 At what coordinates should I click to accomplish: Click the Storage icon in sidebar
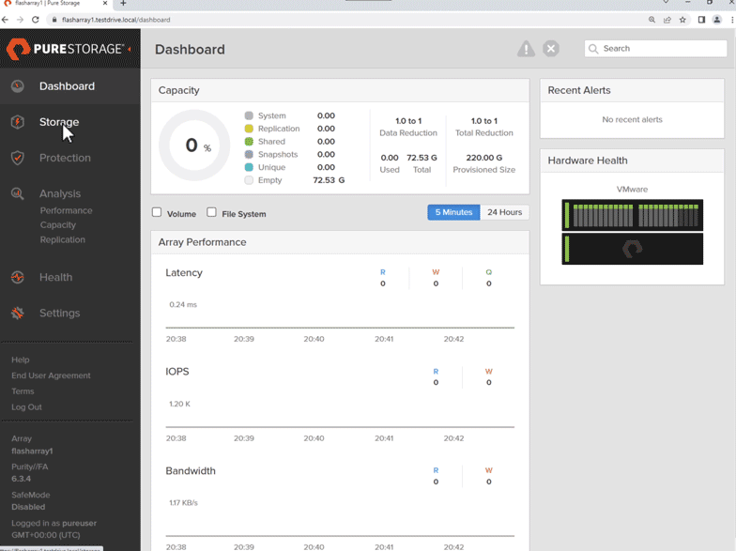pos(18,122)
